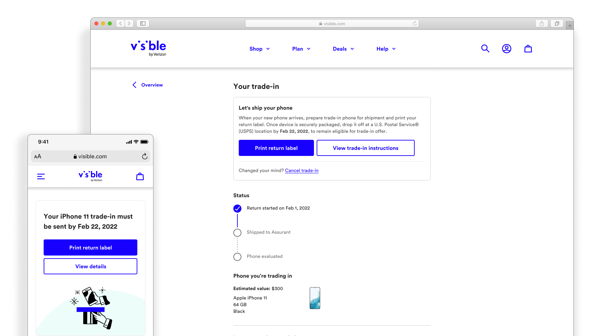Open the shopping bag icon in desktop header
Image resolution: width=597 pixels, height=336 pixels.
[x=528, y=49]
